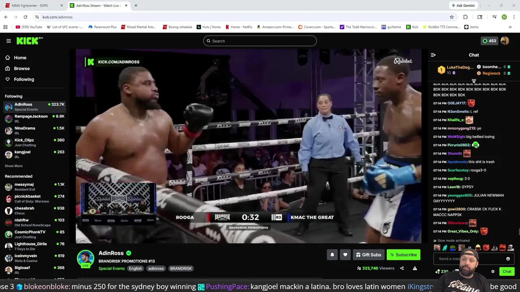Open the Hulu | Home bookmark
520x292 pixels.
pyautogui.click(x=209, y=27)
